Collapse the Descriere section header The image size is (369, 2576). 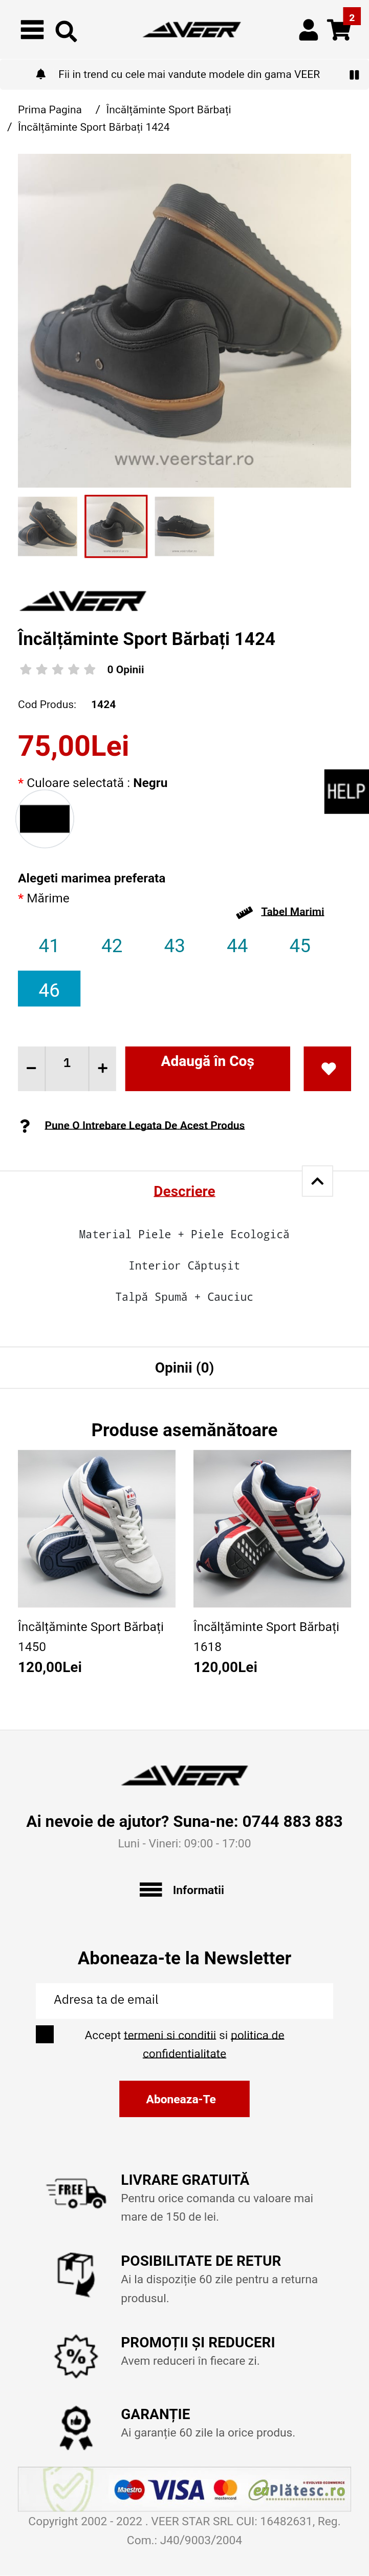click(184, 1191)
